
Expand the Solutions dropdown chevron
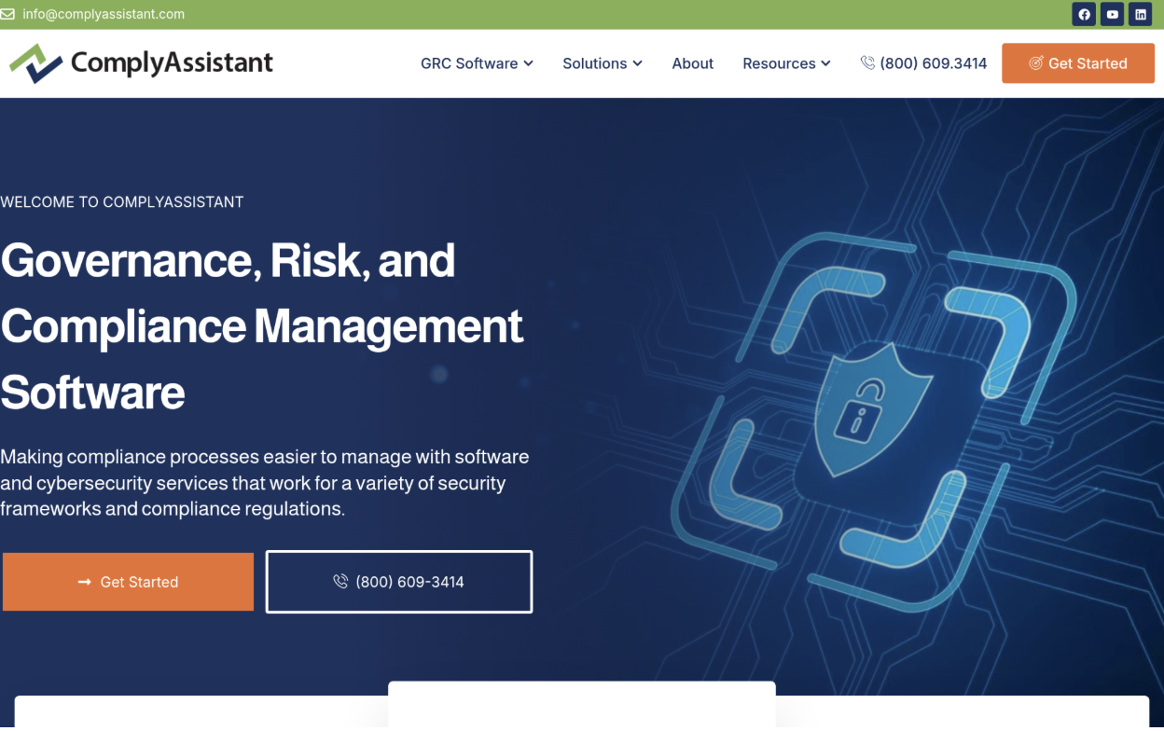point(637,63)
